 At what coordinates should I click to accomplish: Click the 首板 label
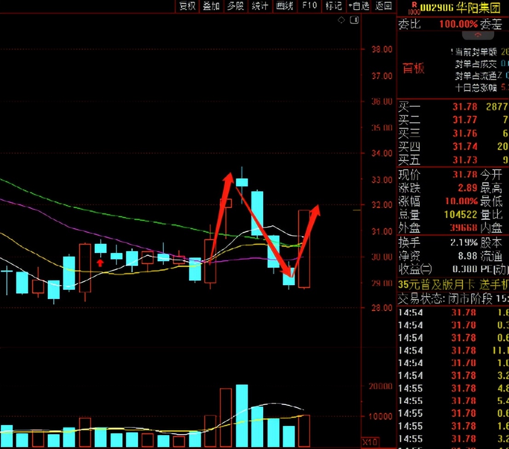[414, 69]
